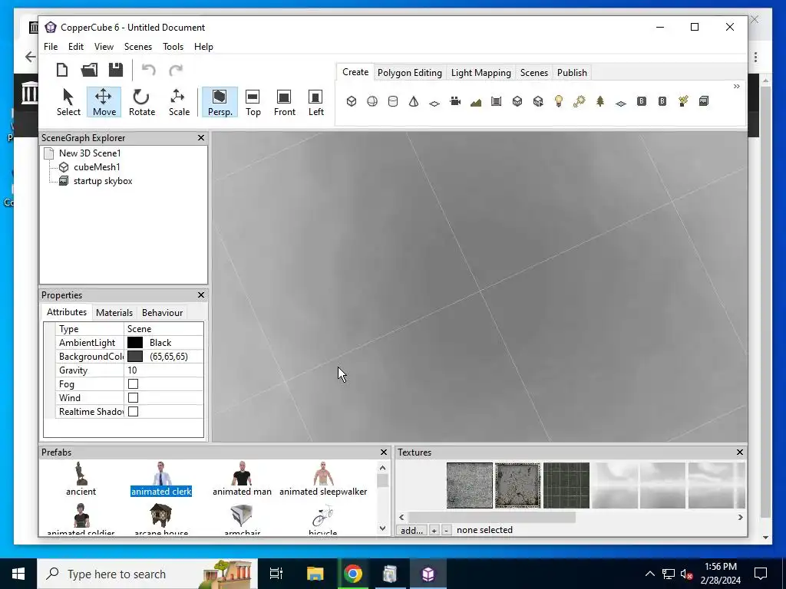This screenshot has width=786, height=589.
Task: Click the AmbientLight black color swatch
Action: point(135,343)
